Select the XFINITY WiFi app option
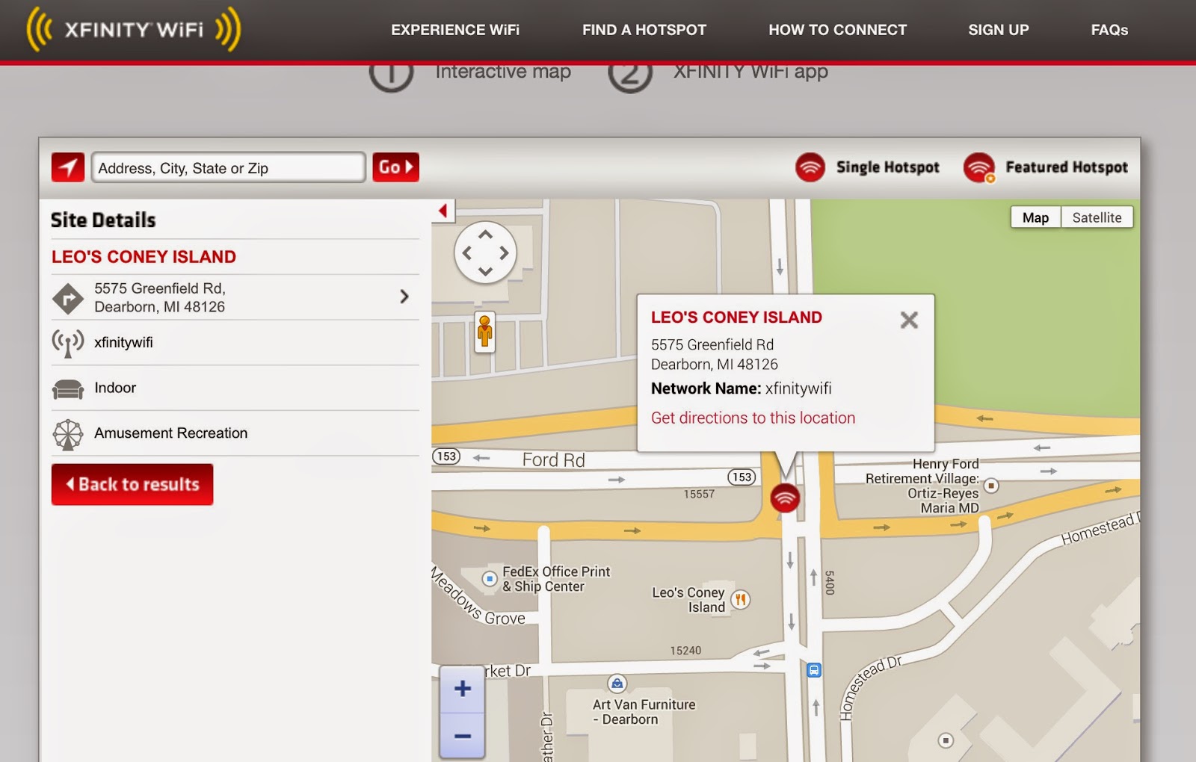 [750, 72]
